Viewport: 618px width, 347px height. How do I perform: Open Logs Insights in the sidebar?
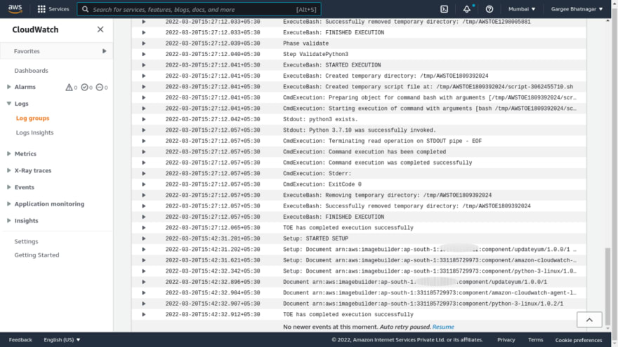pos(34,132)
